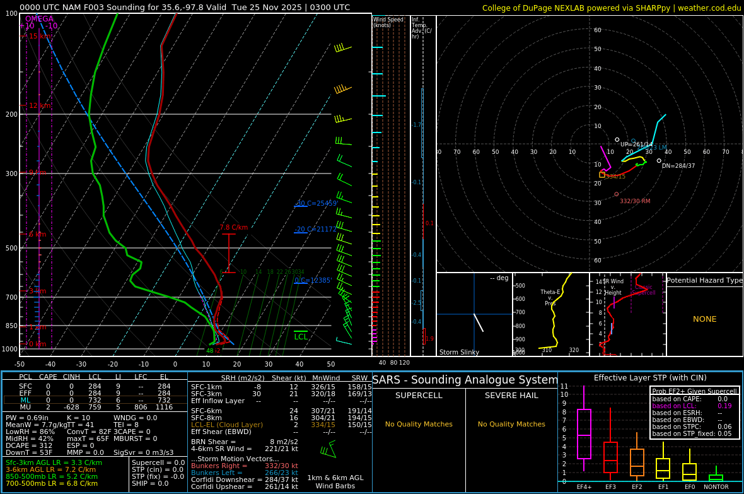Click the 'Potential Hazard Type' header
Image resolution: width=744 pixels, height=494 pixels.
click(x=705, y=280)
